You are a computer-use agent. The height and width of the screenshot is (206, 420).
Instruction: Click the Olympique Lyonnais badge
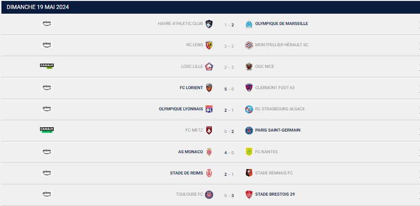click(209, 109)
